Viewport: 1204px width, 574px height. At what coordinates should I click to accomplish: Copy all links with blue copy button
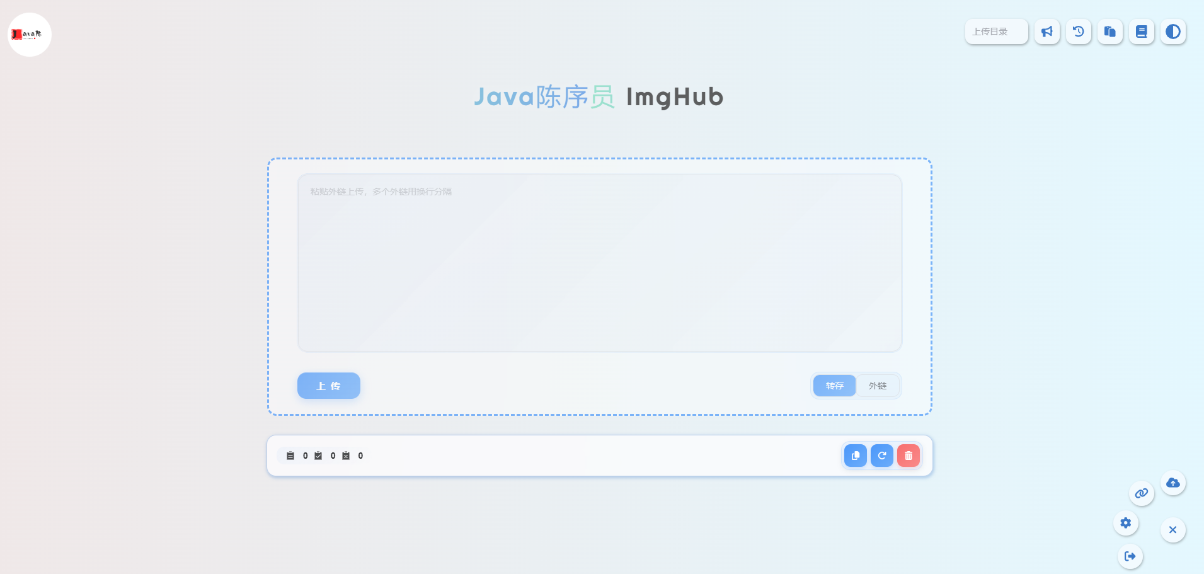[855, 456]
